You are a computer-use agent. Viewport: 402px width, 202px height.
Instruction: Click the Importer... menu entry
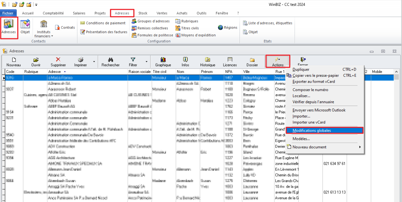click(x=325, y=116)
